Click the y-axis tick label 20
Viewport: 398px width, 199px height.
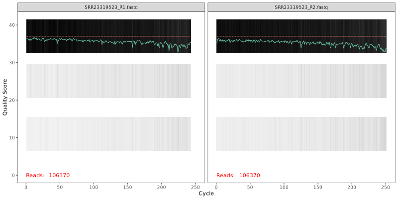(12, 100)
